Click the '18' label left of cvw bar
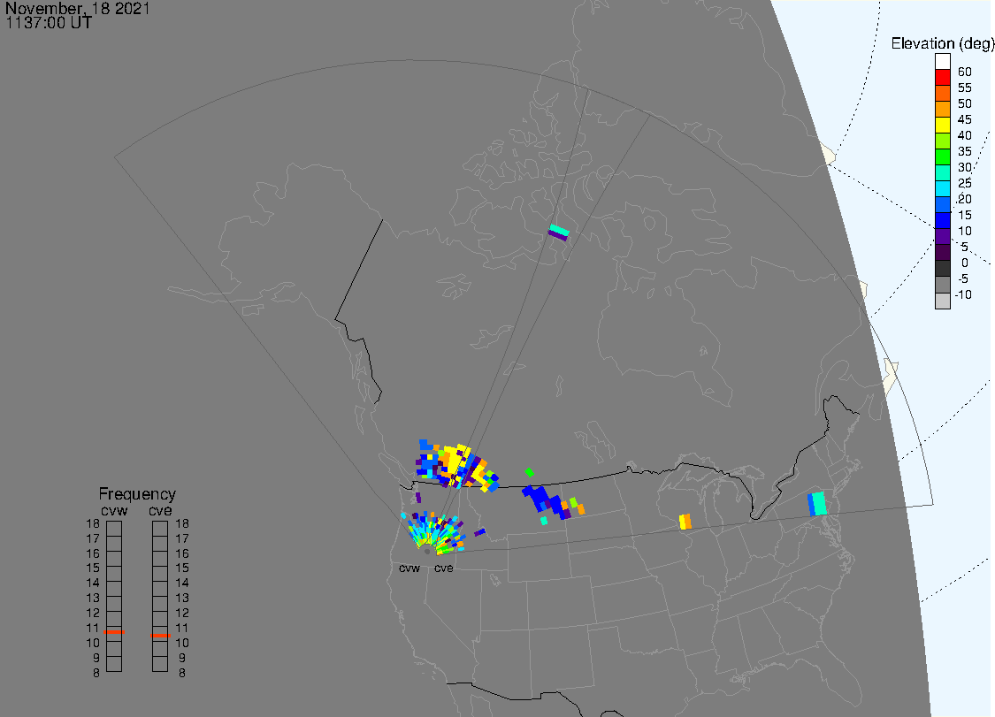This screenshot has width=995, height=717. (93, 524)
